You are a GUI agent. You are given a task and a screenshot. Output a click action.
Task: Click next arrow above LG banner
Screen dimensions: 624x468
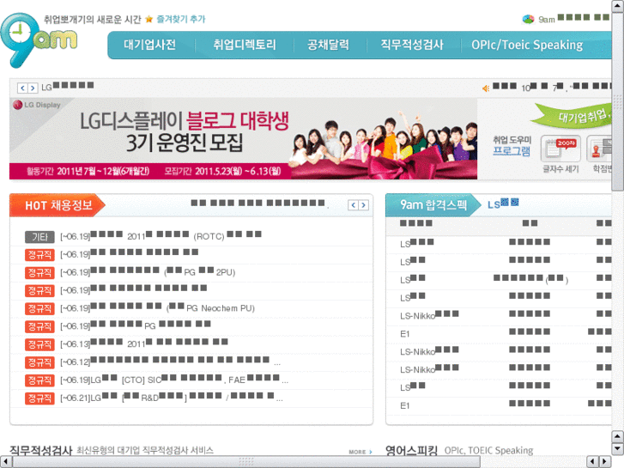point(33,88)
